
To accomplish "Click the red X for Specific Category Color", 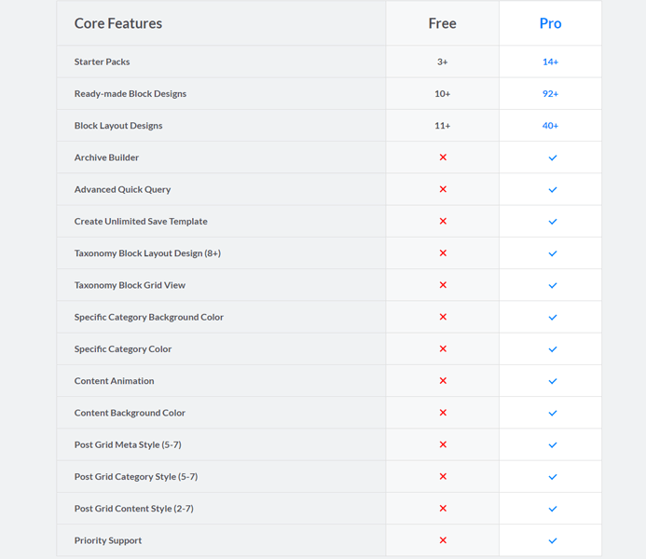I will click(x=443, y=348).
